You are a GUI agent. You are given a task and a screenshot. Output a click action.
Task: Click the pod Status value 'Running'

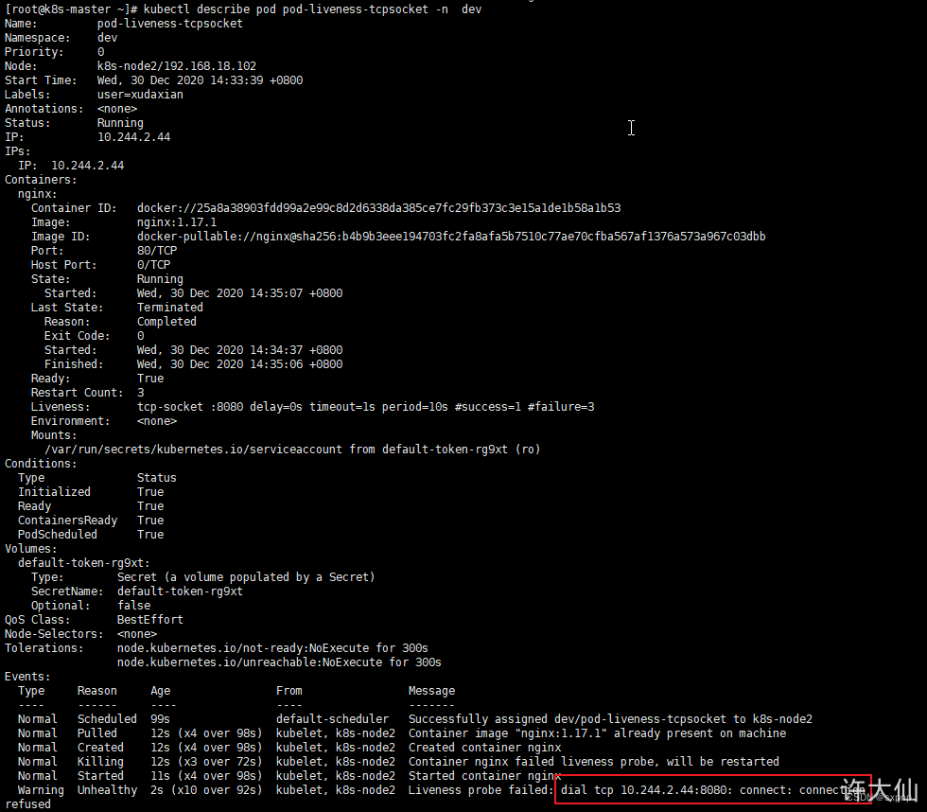(120, 123)
